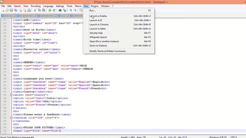
Task: Choose Modify Shortcut/Delete Command...
Action: coord(119,51)
